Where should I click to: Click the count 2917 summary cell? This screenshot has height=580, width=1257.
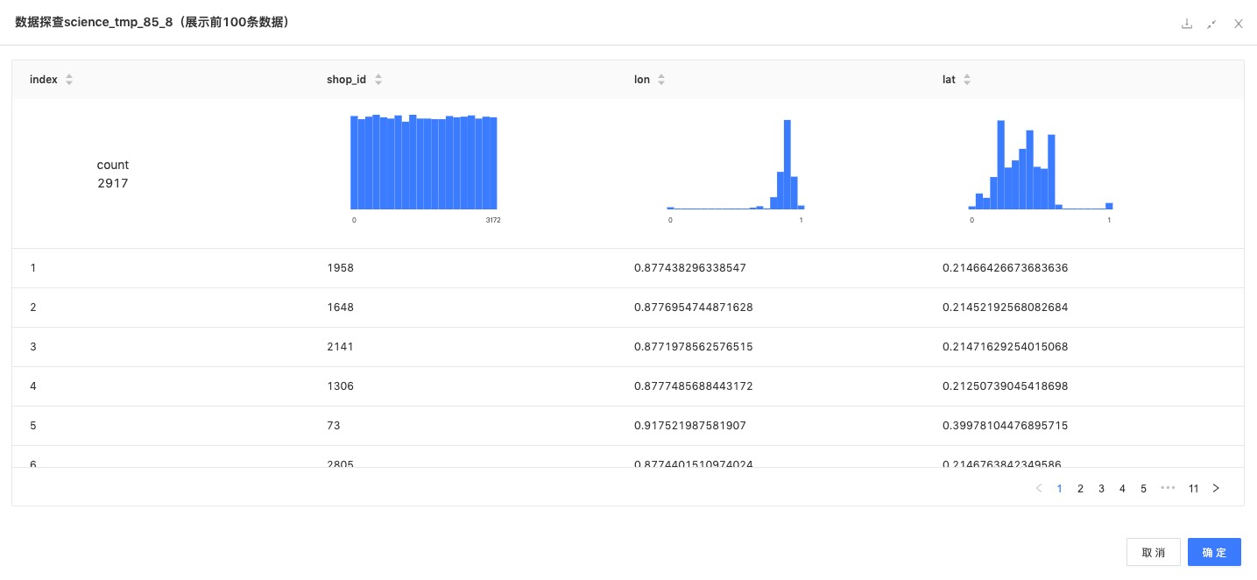(113, 173)
